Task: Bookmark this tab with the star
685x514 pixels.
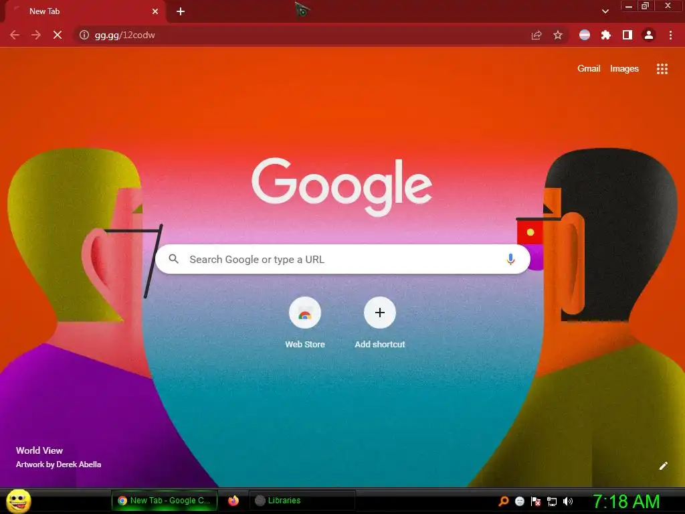Action: pos(558,35)
